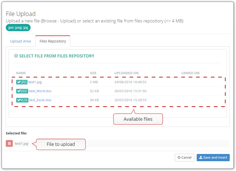Click the red trash icon beside test1.jpg

(x=9, y=144)
